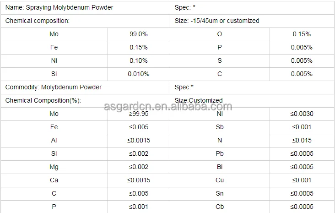Select the ≤0.015 nitrogen value cell
The image size is (335, 213).
pos(302,140)
